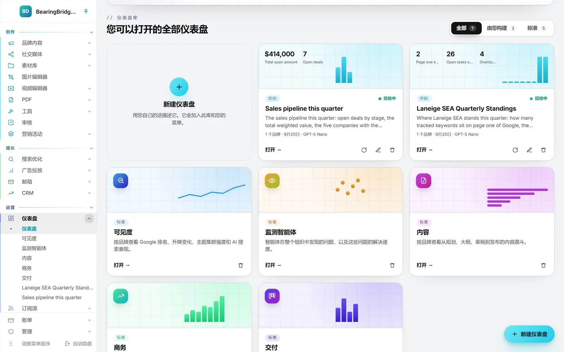Toggle 自动隐藏 for the sidebar
This screenshot has height=352, width=564.
point(79,344)
